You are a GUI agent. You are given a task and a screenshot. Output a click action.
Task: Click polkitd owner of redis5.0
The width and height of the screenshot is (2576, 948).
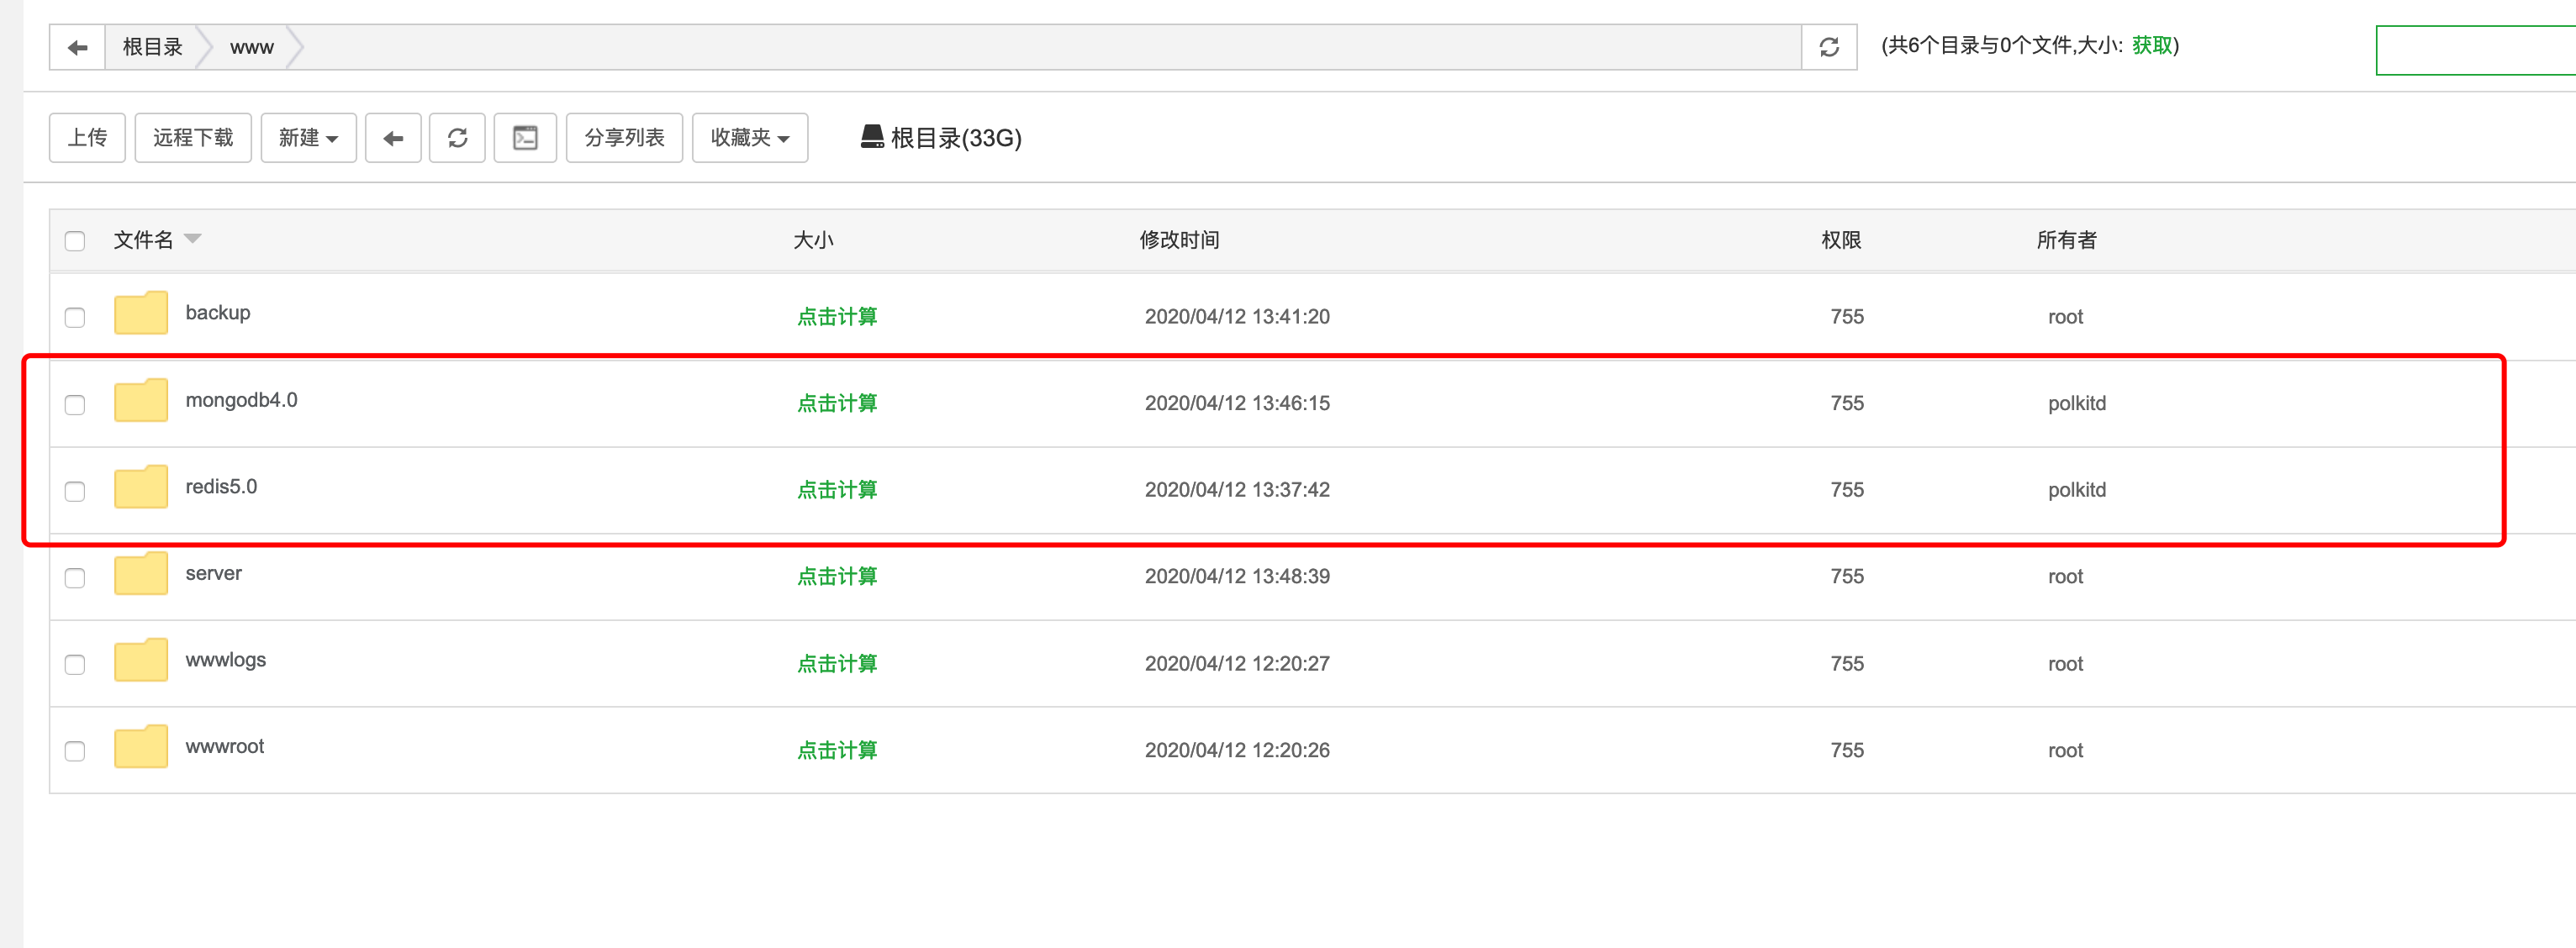2077,490
